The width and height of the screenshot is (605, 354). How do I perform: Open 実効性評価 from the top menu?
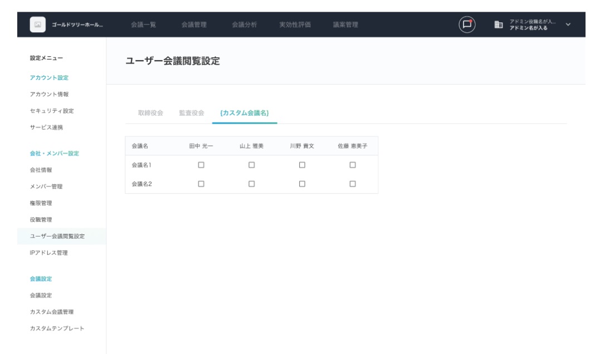pos(295,24)
